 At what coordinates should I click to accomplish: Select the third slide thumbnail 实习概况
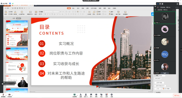click(17, 54)
